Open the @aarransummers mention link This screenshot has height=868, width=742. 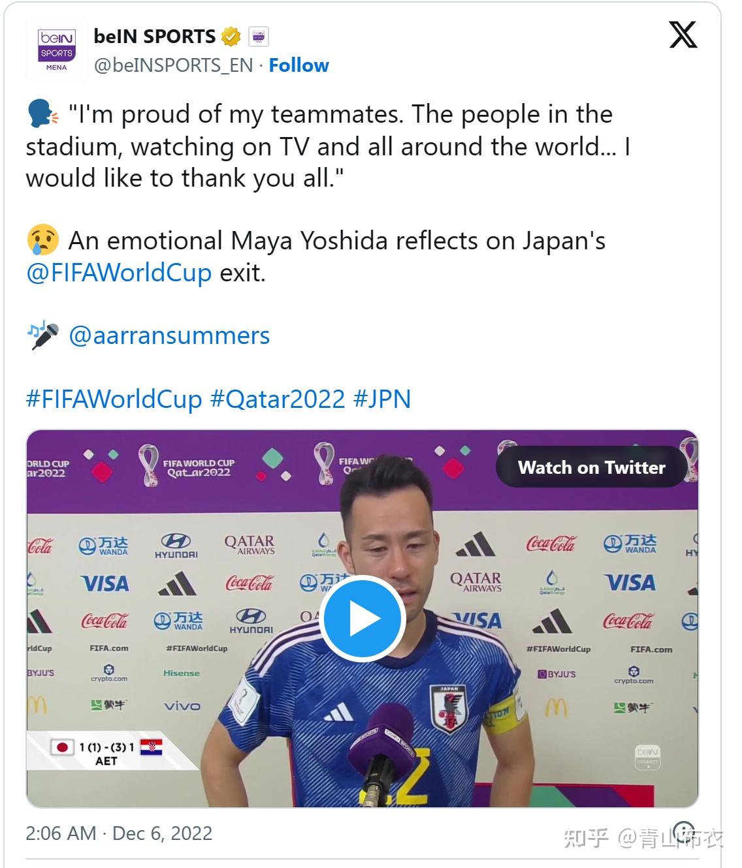169,335
